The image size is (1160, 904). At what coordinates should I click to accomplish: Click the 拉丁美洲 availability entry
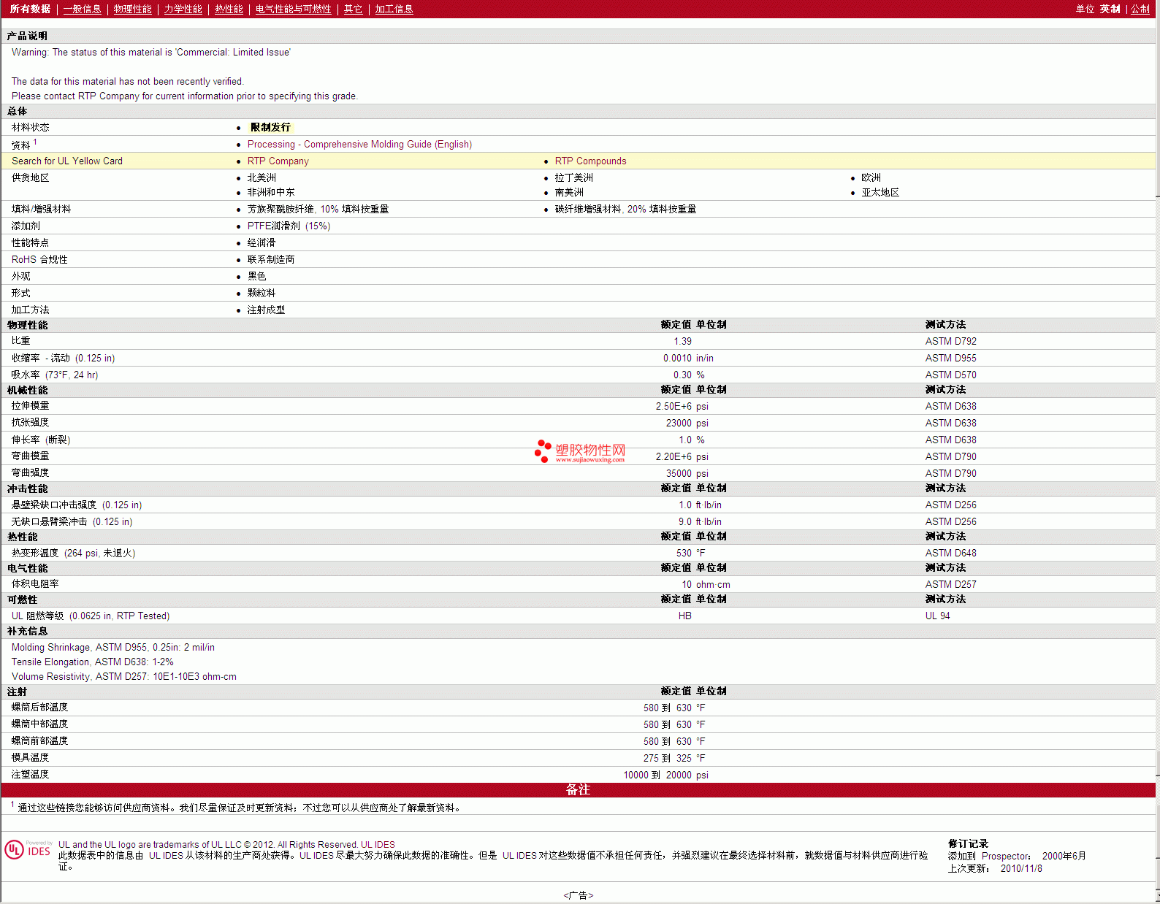coord(573,177)
